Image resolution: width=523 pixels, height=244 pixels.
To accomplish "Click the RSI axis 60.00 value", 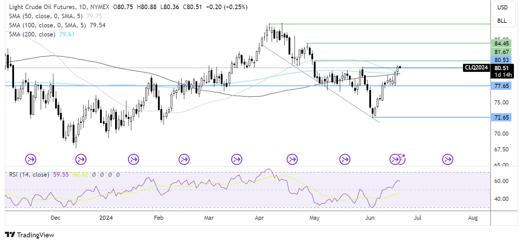I will [502, 181].
